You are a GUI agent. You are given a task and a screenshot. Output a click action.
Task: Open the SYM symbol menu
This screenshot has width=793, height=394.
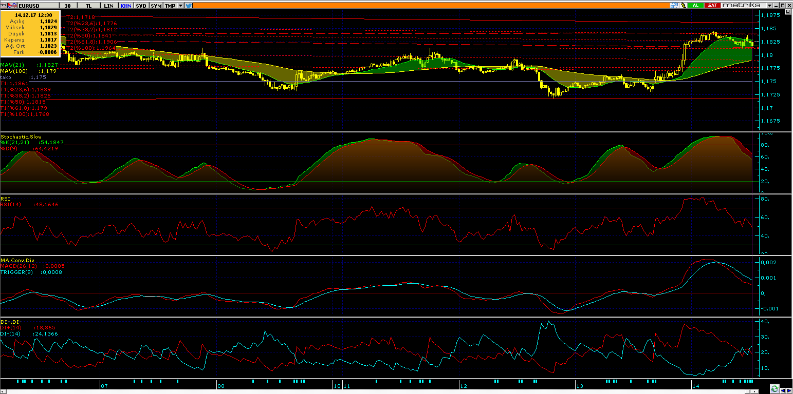click(x=156, y=5)
